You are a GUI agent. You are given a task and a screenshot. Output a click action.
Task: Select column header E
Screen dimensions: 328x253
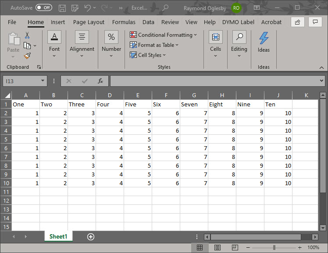(x=138, y=95)
